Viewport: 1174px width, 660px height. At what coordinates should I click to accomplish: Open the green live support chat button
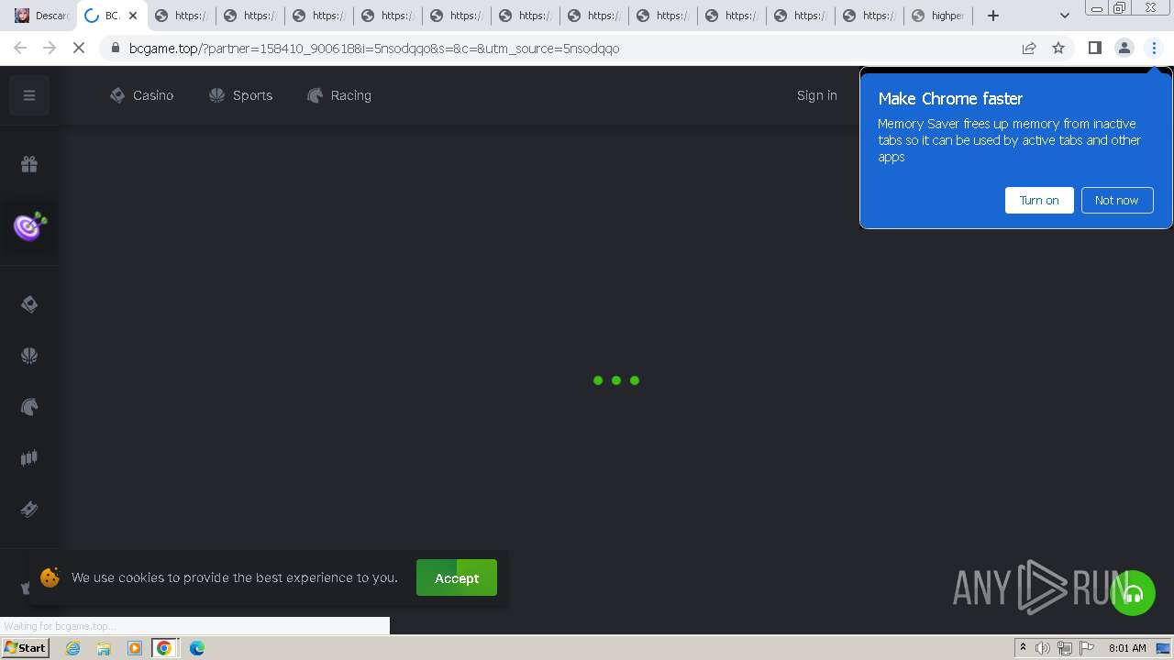(1133, 593)
